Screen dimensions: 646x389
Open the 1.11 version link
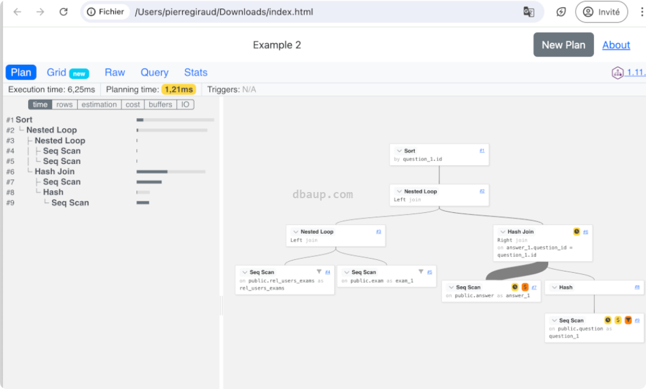tap(636, 73)
